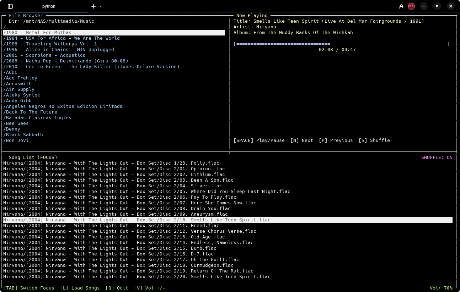Click the [L] Load Songs hint
Screen dimensions: 460x292
80,288
